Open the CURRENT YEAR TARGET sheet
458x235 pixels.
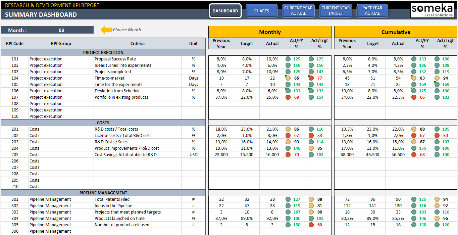335,11
